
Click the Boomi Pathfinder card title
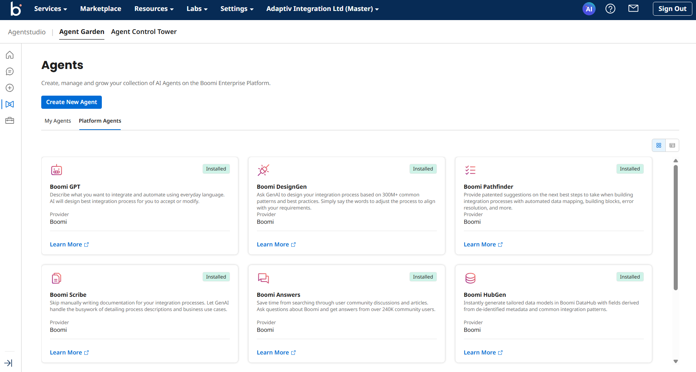[x=488, y=187]
